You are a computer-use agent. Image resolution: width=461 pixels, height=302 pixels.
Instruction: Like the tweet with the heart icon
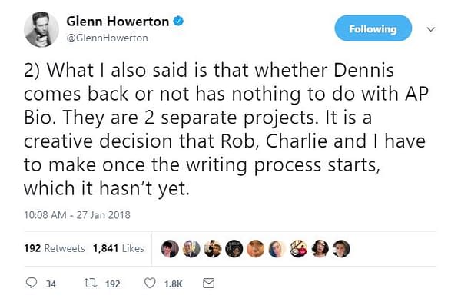click(150, 284)
